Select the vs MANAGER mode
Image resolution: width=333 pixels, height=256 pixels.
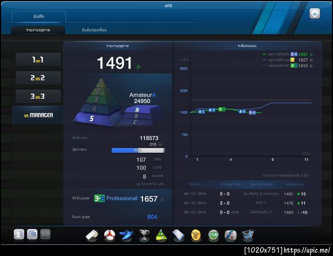click(x=38, y=115)
